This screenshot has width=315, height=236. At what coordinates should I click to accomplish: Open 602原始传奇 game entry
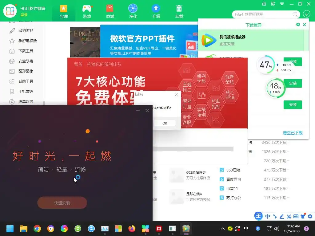[x=190, y=175]
